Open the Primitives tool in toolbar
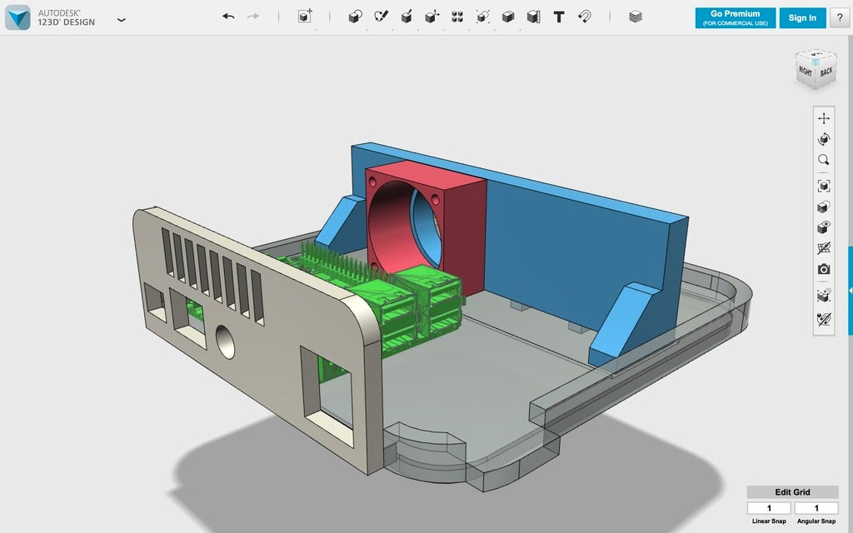Screen dimensions: 853x533 (355, 17)
